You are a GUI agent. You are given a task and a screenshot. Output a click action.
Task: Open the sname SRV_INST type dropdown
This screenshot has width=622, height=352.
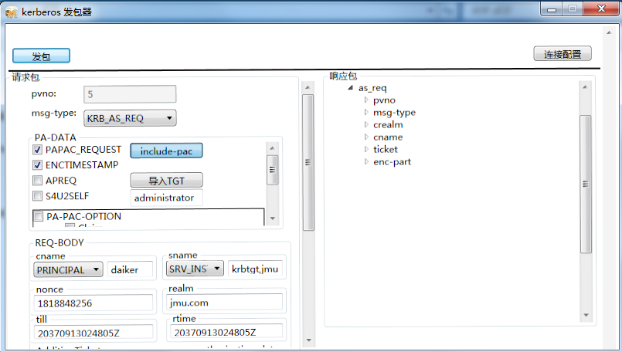click(x=195, y=269)
